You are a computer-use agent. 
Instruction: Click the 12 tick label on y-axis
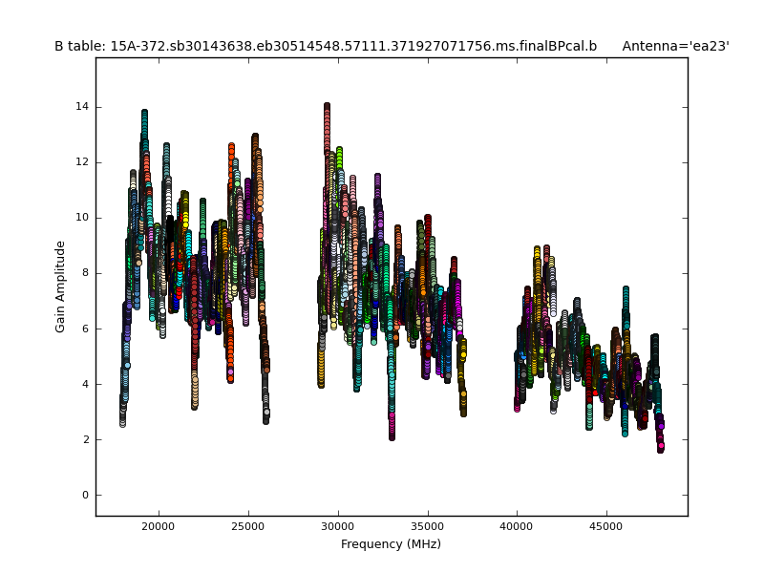82,162
